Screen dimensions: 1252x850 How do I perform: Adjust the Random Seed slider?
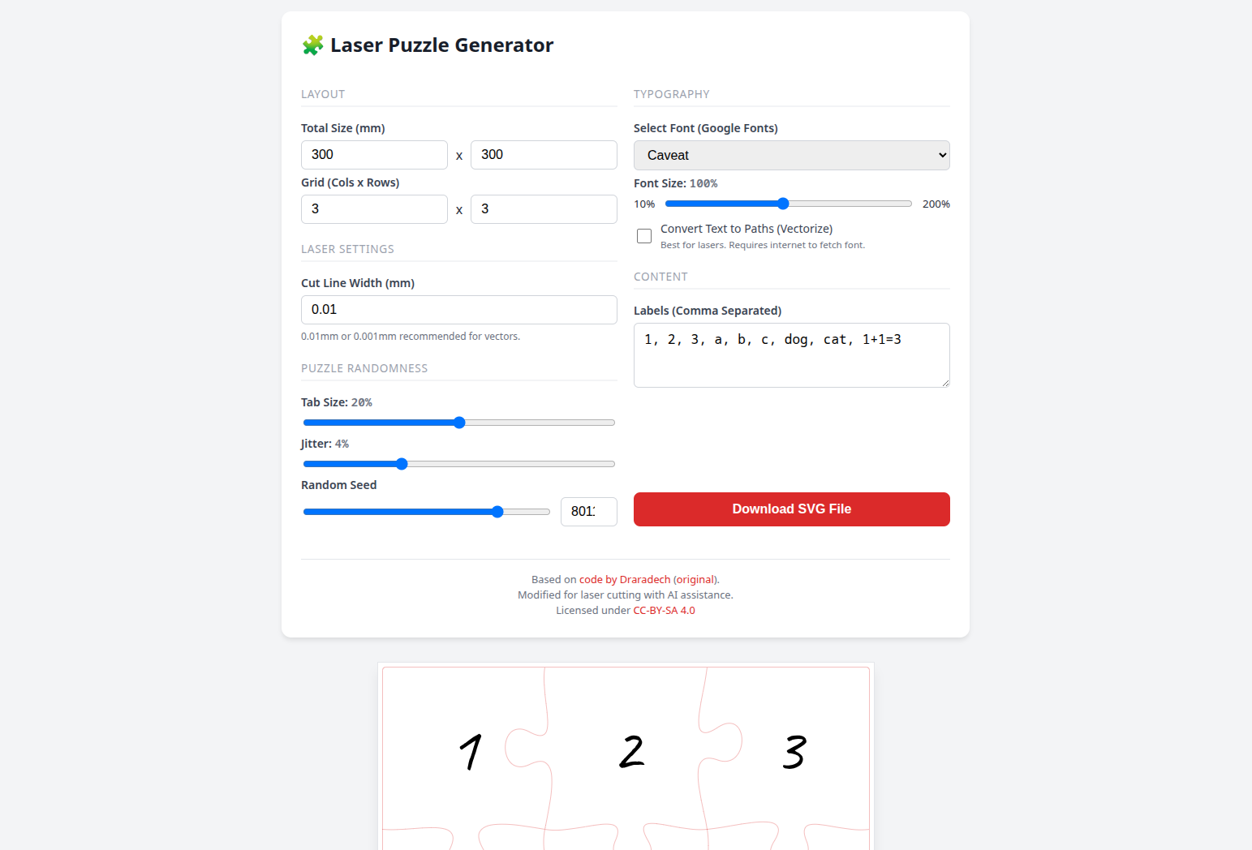coord(426,512)
